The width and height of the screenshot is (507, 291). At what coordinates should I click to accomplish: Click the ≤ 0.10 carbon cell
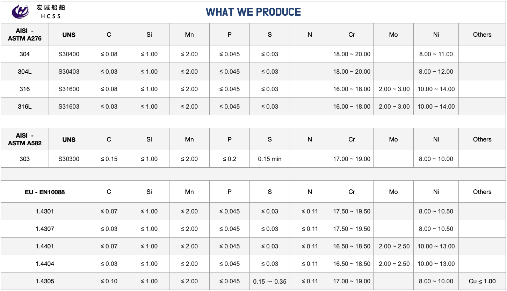tap(109, 281)
